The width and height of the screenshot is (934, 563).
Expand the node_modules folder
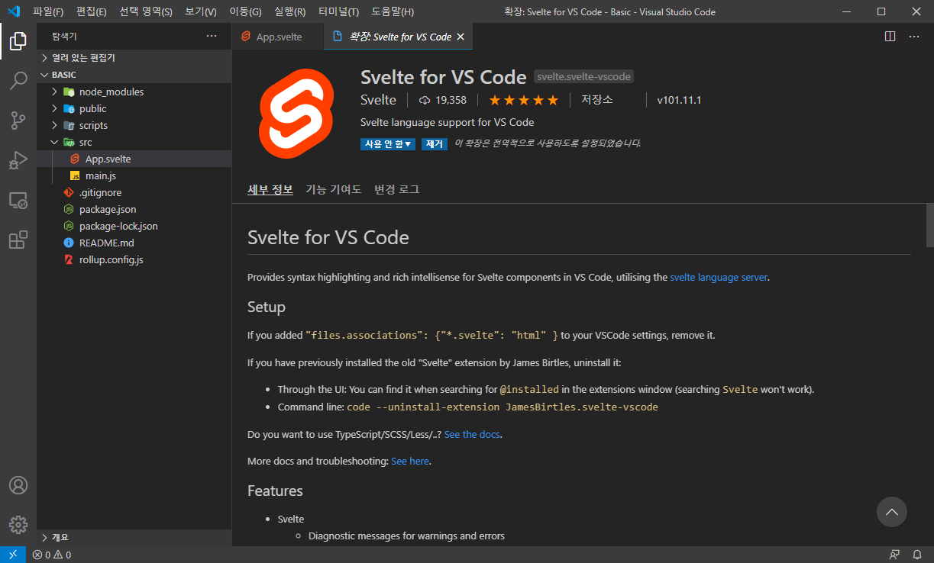pos(54,92)
